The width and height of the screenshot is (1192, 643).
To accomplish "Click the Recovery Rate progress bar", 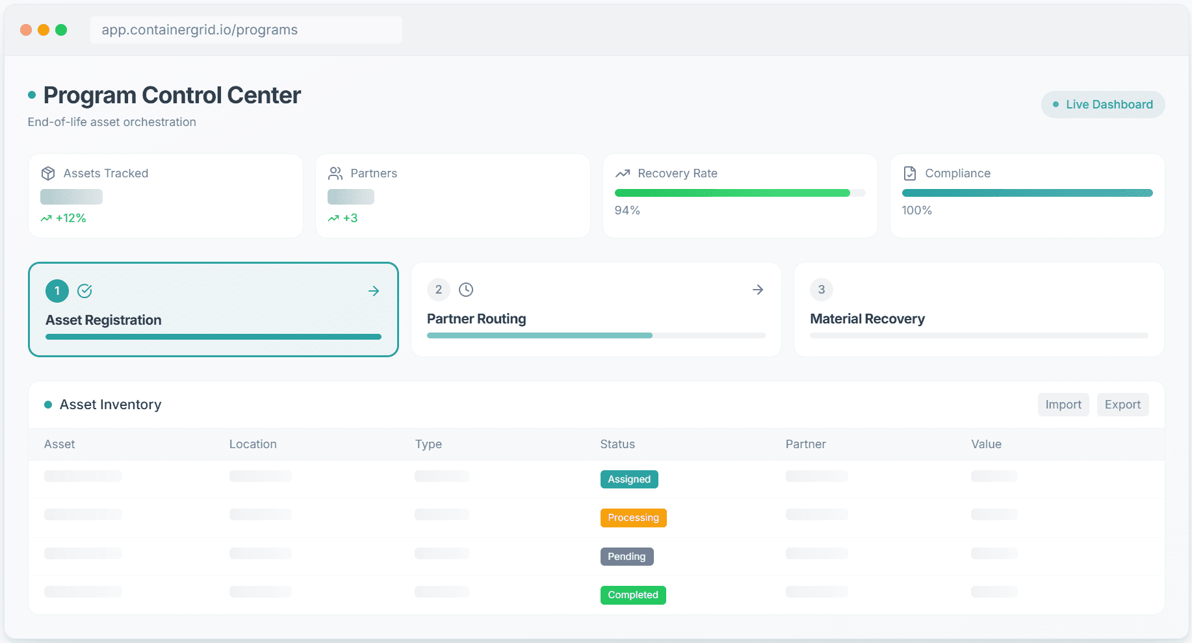I will (x=740, y=193).
